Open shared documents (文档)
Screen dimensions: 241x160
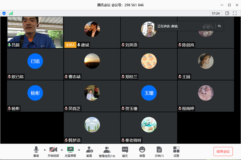pyautogui.click(x=159, y=149)
